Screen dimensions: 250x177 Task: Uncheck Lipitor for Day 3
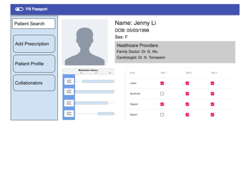pos(212,83)
